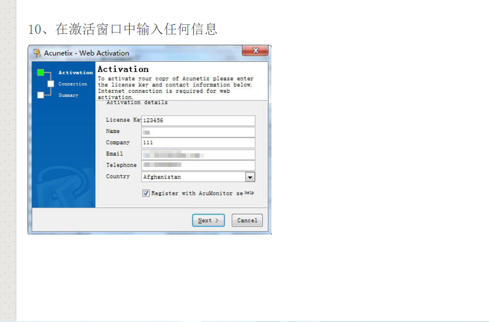Focus the Name input field

pos(198,132)
